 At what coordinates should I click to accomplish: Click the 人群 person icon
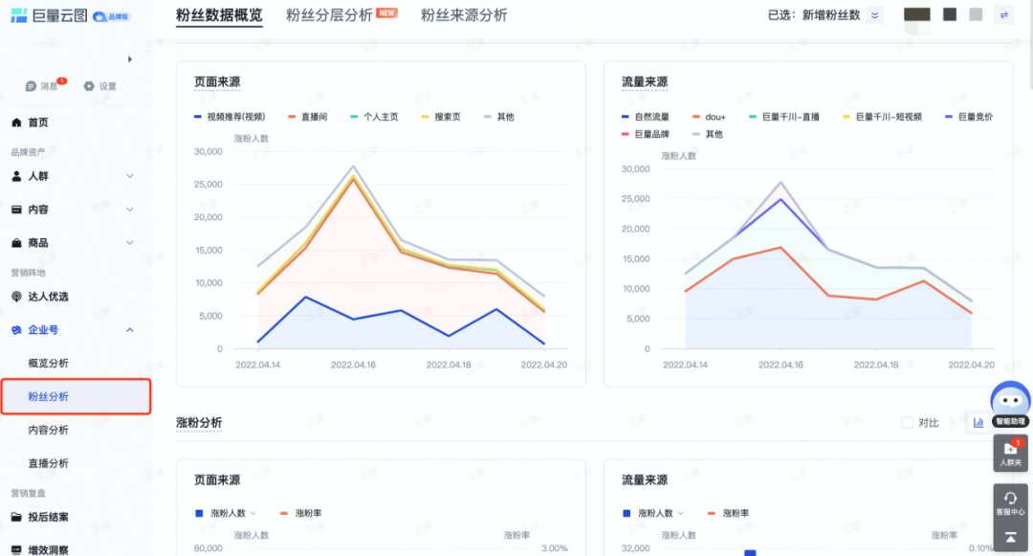tap(16, 176)
